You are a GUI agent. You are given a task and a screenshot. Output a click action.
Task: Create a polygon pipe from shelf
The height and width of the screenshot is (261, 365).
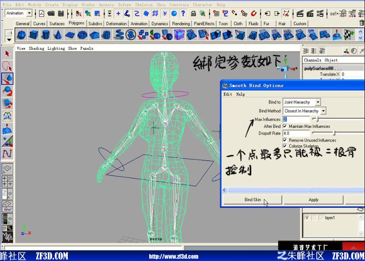(106, 35)
